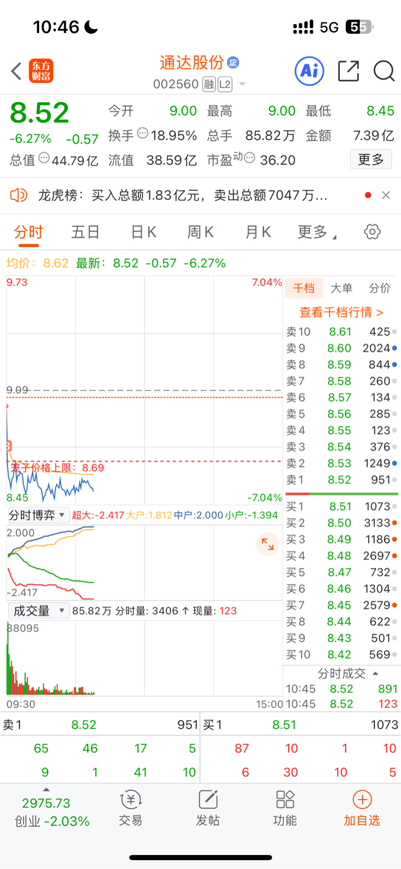The height and width of the screenshot is (869, 401).
Task: Open chart settings gear icon
Action: tap(372, 231)
